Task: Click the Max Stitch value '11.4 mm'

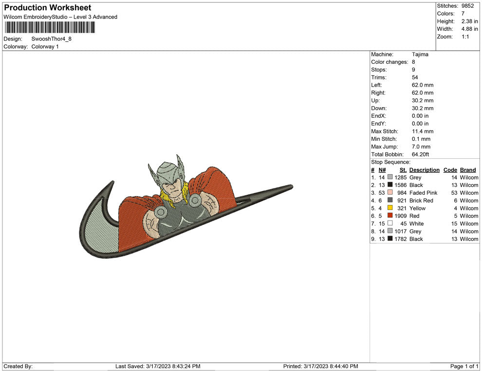Action: coord(423,131)
